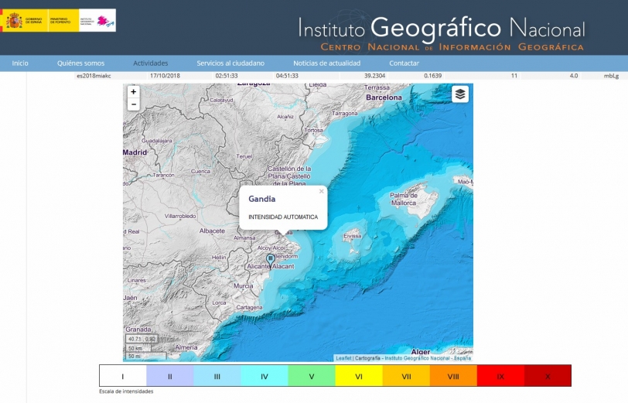Click the magnitude 4.0 cell

[x=574, y=76]
